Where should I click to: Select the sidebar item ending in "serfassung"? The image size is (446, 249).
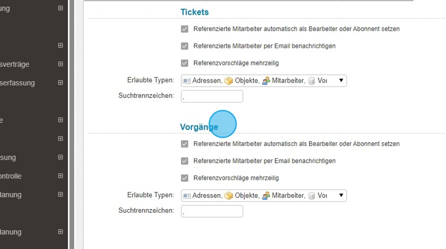click(17, 83)
